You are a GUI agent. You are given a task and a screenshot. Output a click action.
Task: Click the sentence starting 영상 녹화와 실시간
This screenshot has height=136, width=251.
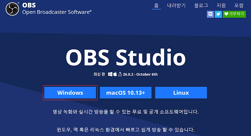(x=126, y=112)
